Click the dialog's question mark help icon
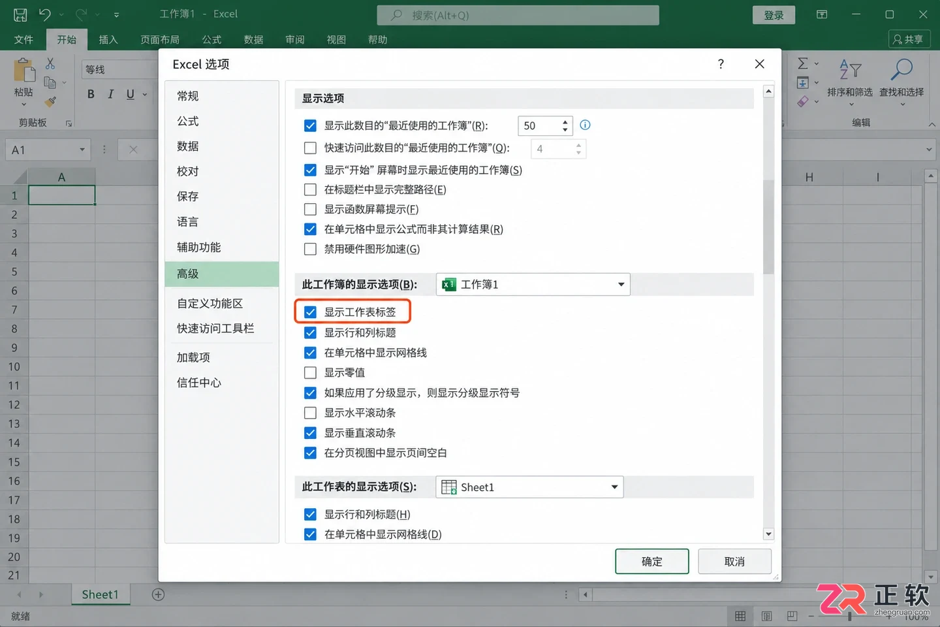 point(721,64)
